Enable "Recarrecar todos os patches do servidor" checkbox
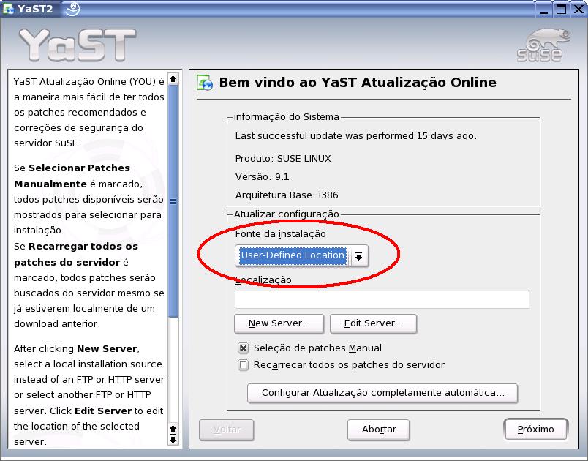The height and width of the screenshot is (461, 588). pos(244,365)
